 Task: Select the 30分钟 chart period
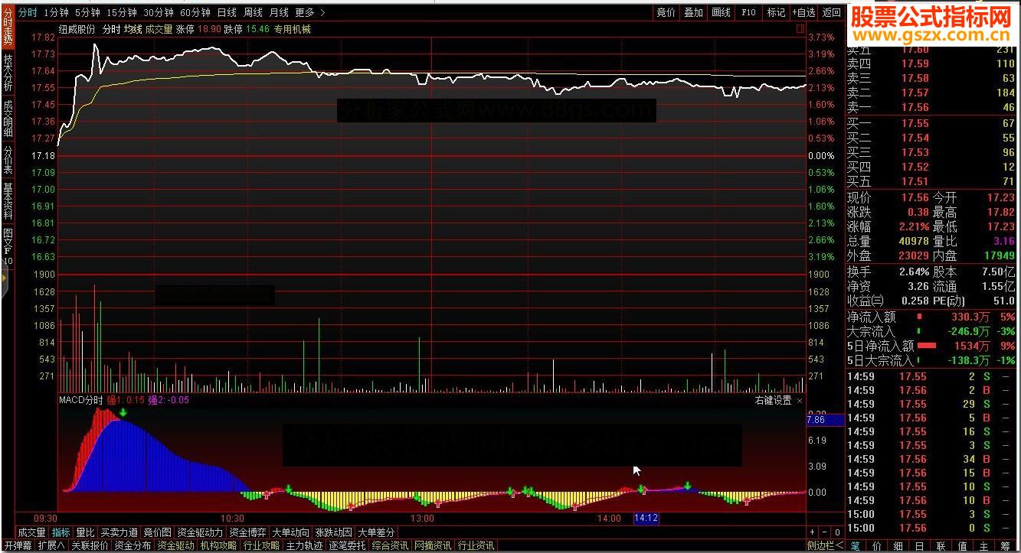(159, 12)
